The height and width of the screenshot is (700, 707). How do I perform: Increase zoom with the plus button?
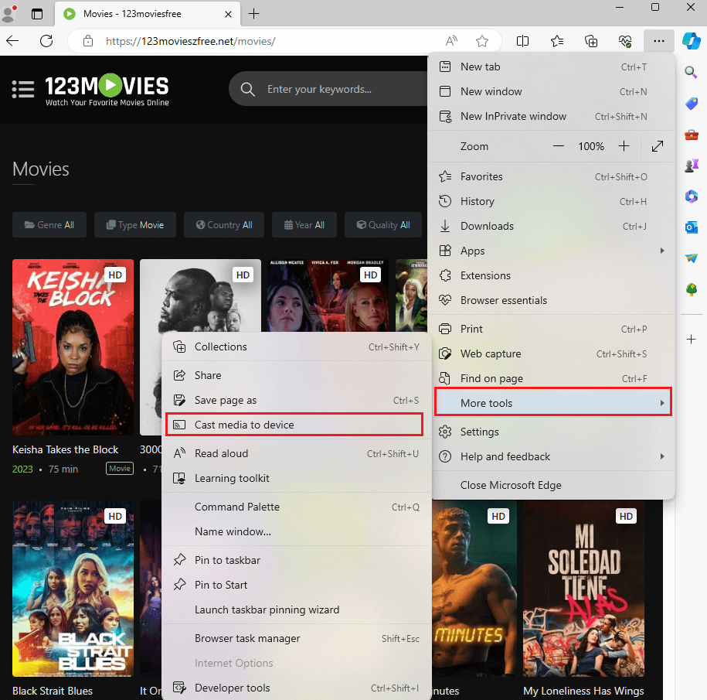(624, 146)
